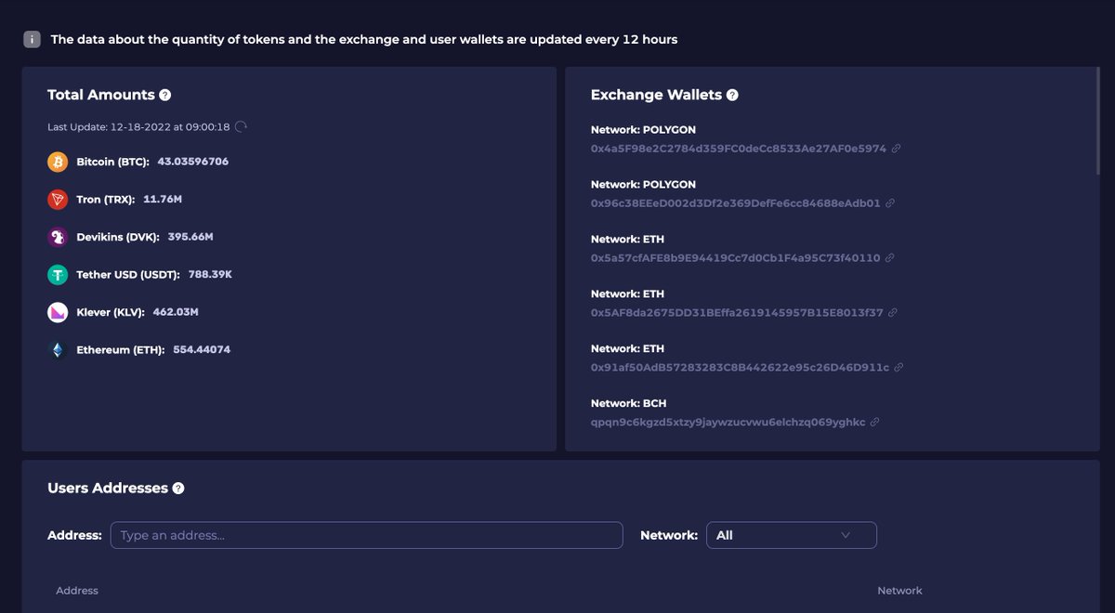
Task: Open link icon for 0x4a5F98e2 POLYGON wallet
Action: pyautogui.click(x=896, y=149)
